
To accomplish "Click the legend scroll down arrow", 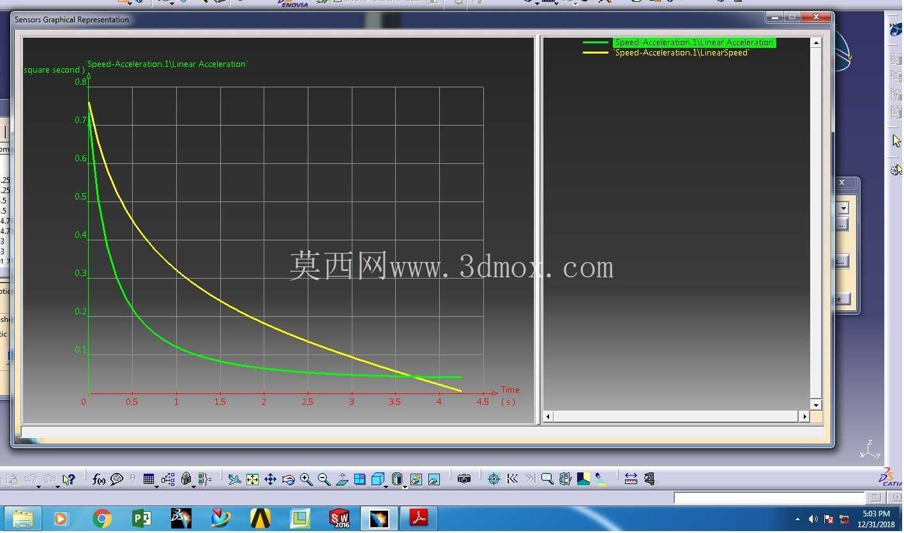I will 816,405.
